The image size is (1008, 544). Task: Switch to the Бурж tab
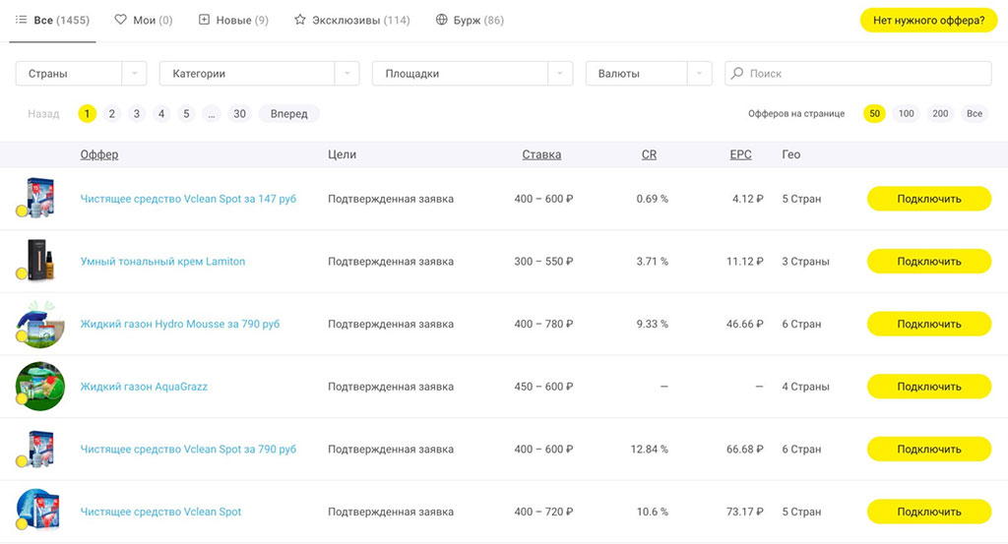pos(470,20)
